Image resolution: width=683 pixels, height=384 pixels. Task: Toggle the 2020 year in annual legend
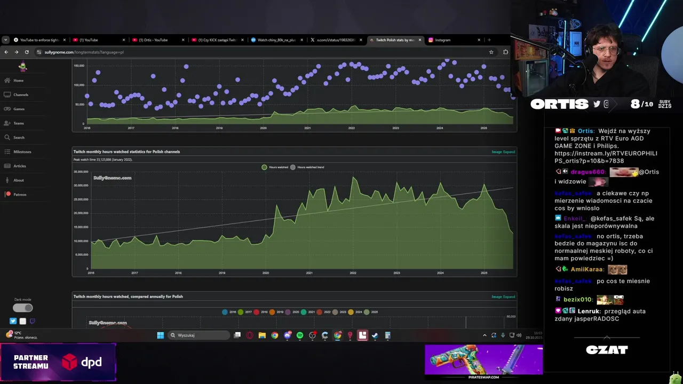[292, 312]
